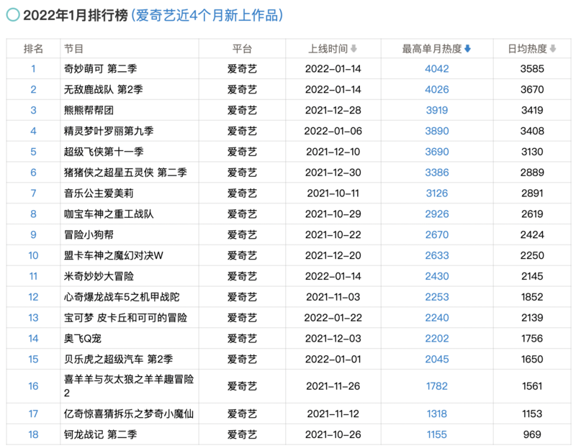Click heat value 2240
Screen dimensions: 576x448
tap(437, 318)
